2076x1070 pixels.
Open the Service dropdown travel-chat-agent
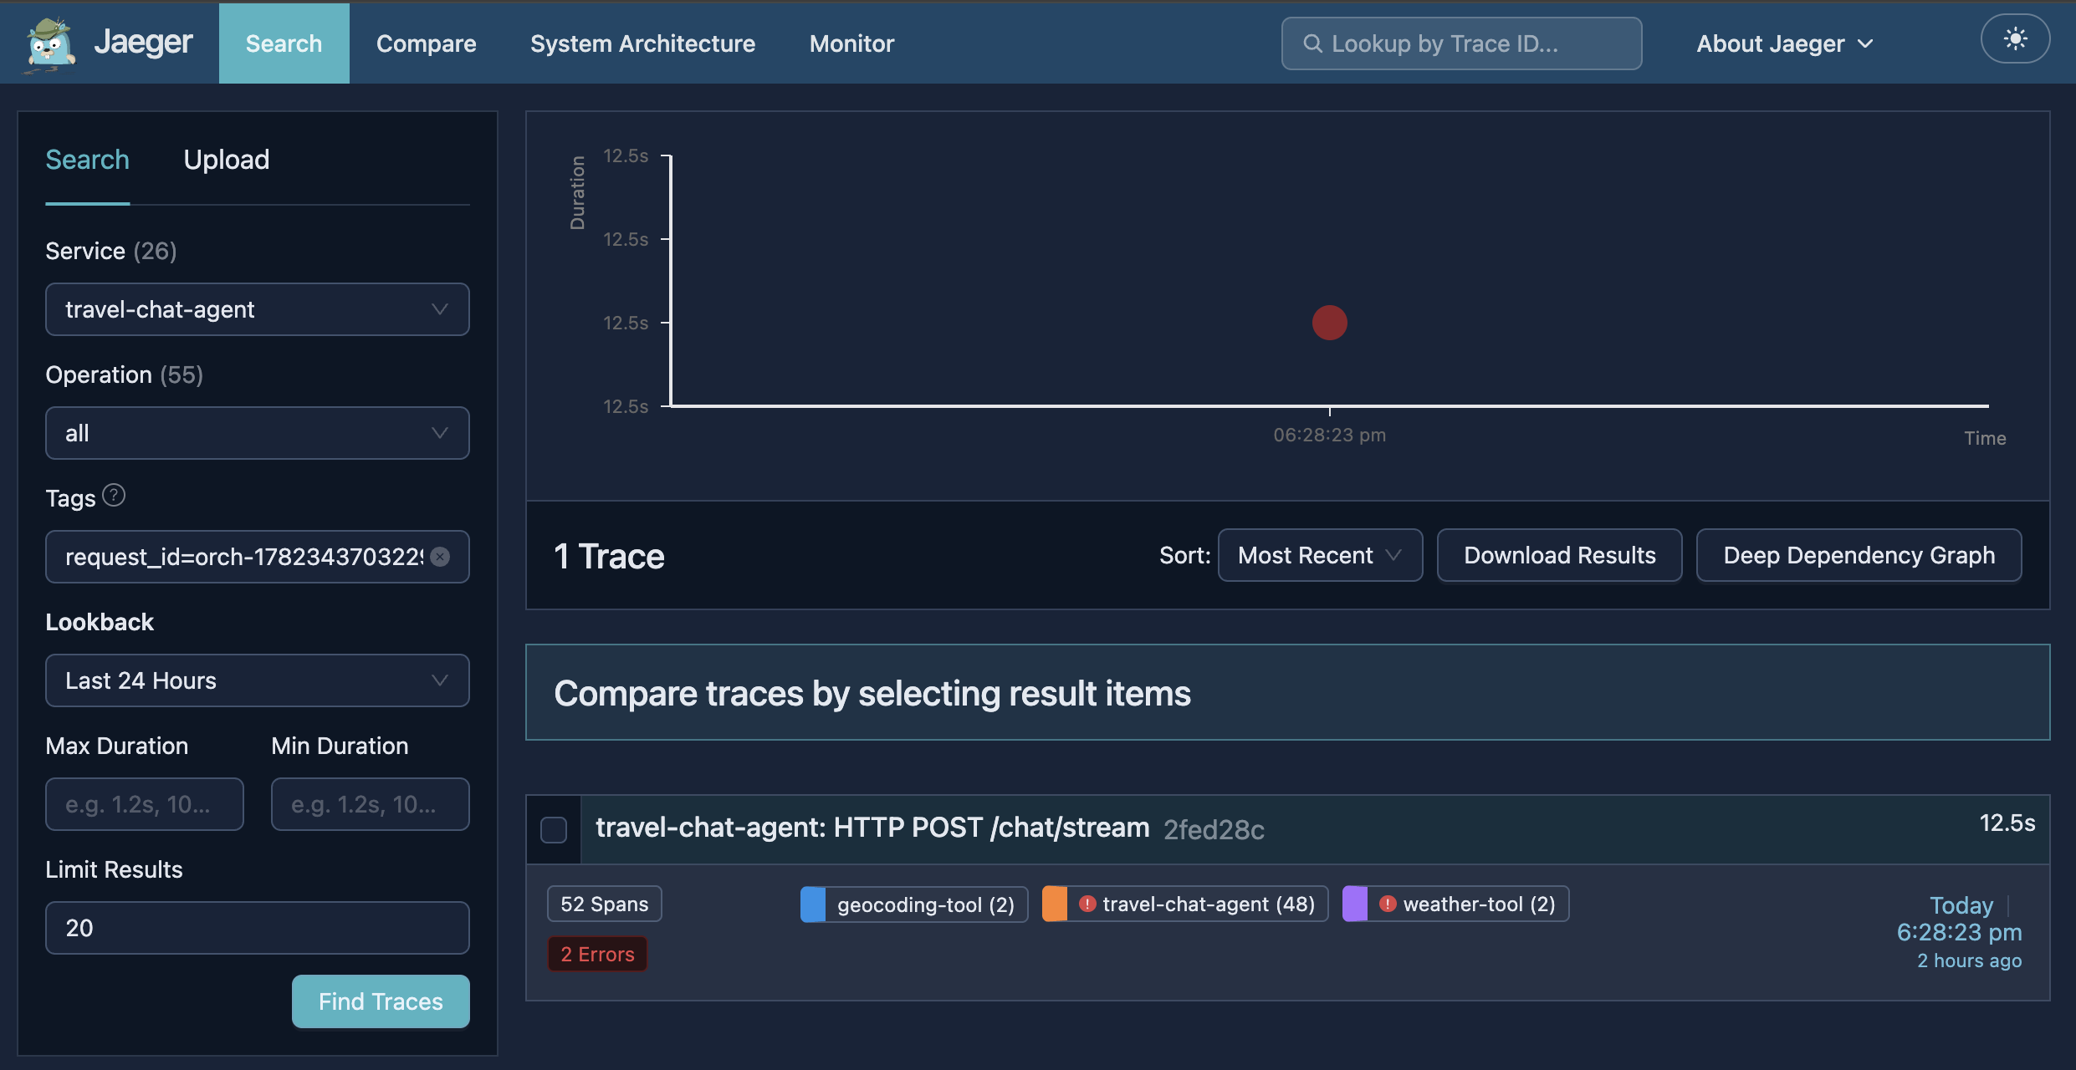[258, 309]
